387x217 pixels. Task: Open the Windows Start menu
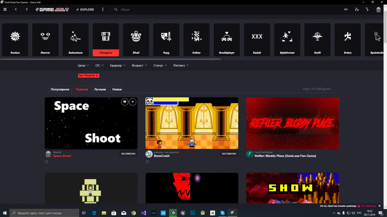point(5,213)
